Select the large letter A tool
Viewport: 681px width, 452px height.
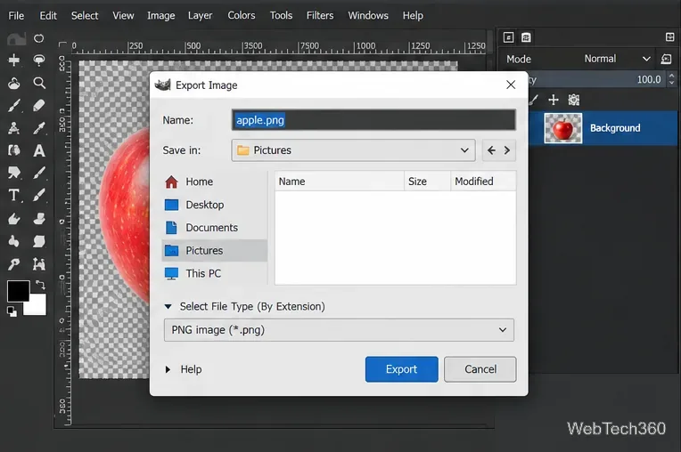(39, 150)
